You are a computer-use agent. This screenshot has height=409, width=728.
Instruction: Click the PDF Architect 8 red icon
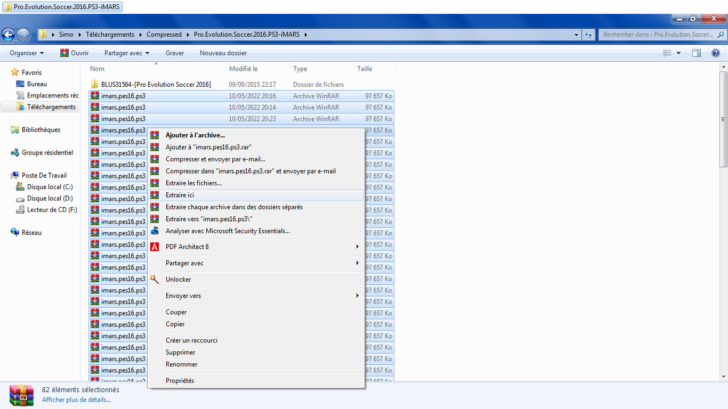tap(155, 247)
